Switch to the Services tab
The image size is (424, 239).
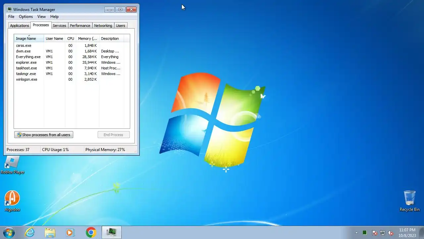(60, 26)
